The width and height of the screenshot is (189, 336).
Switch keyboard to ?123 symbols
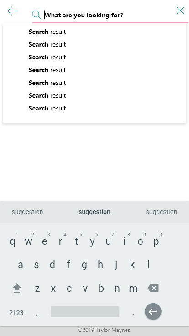[16, 313]
